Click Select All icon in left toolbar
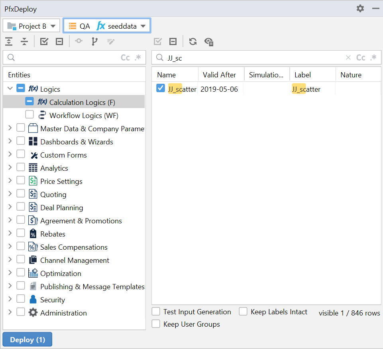Screen dimensions: 383x349 (x=44, y=41)
